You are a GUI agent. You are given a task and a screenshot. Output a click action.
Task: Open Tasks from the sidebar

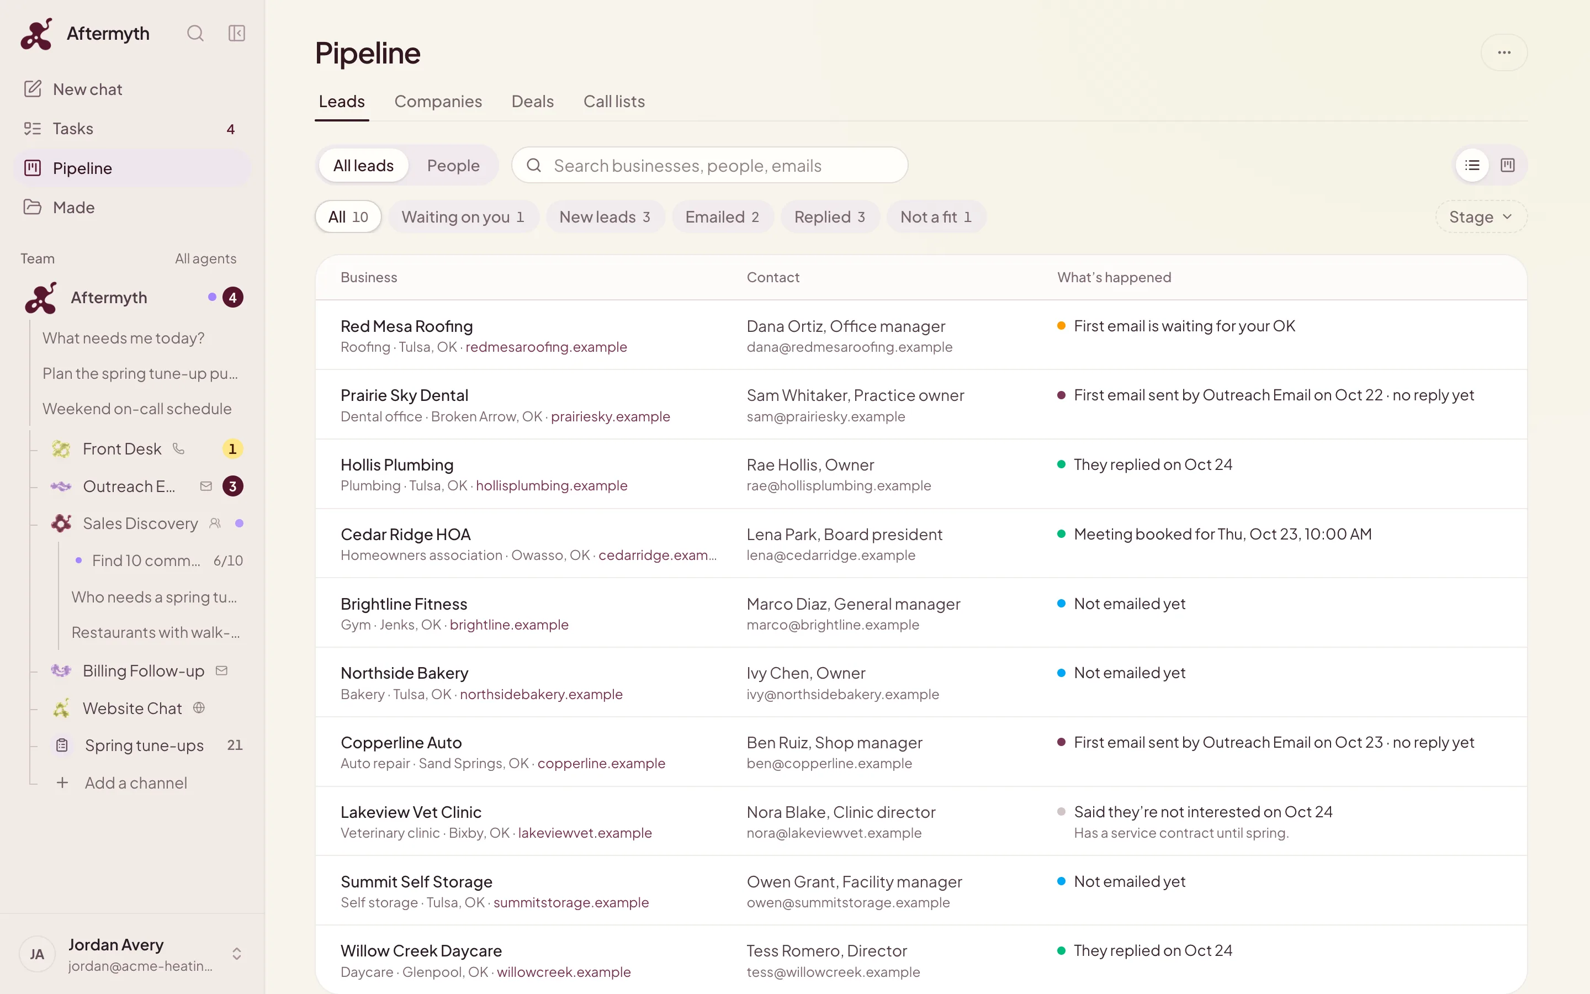pos(131,129)
